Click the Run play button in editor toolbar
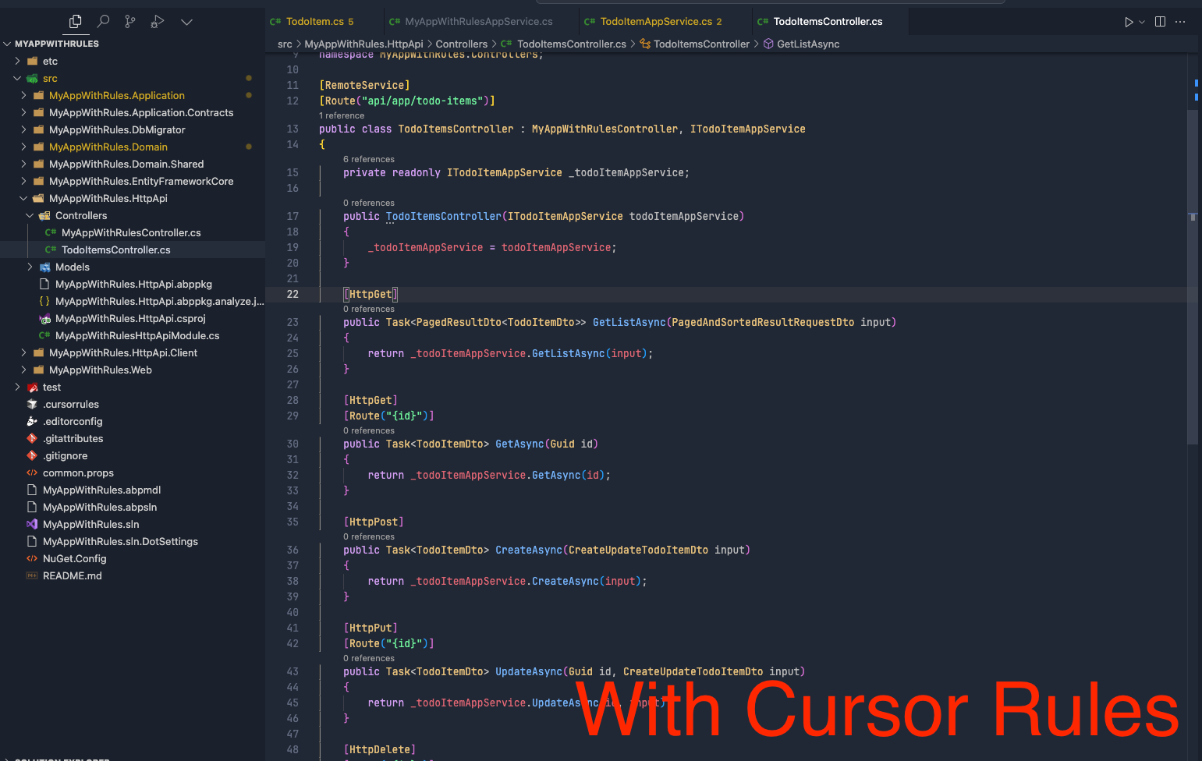This screenshot has height=761, width=1202. (x=1128, y=22)
